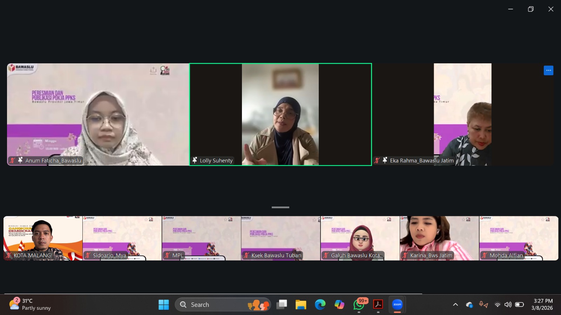Click the taskbar Search box

223,304
